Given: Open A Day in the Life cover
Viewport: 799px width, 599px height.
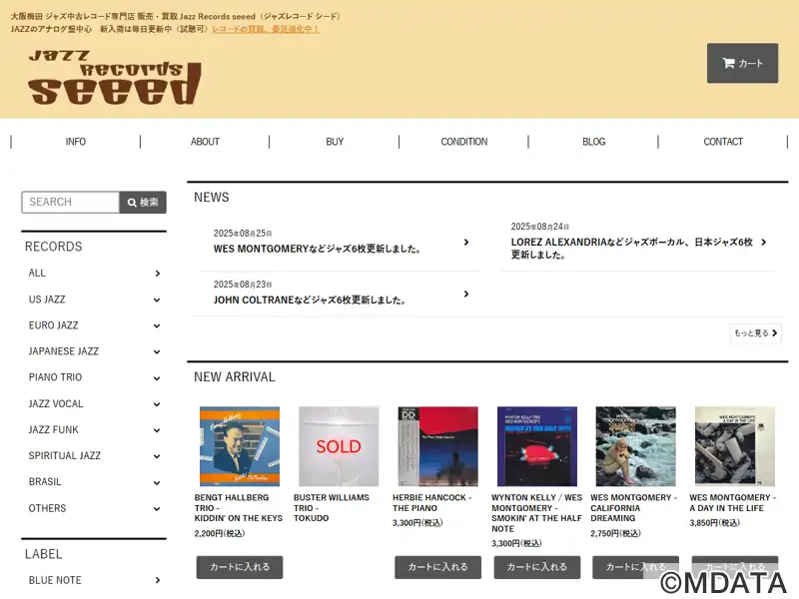Looking at the screenshot, I should coord(735,446).
